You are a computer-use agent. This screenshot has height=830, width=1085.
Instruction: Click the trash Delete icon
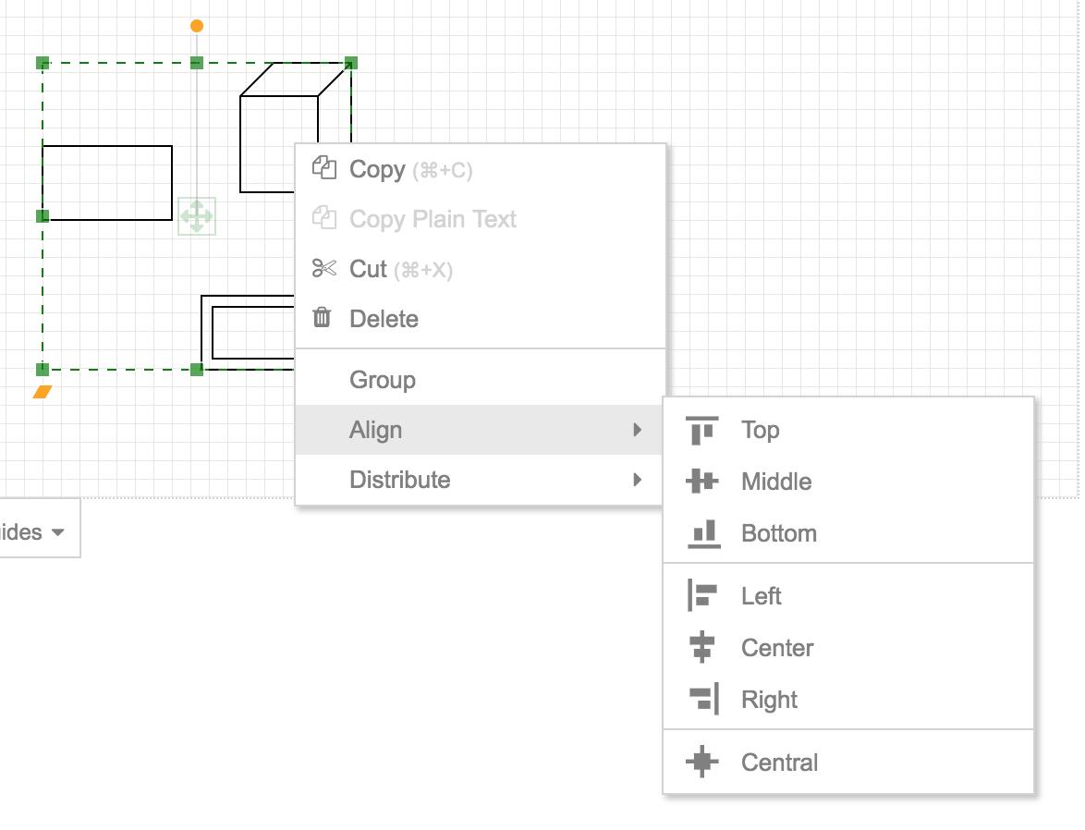[x=322, y=317]
